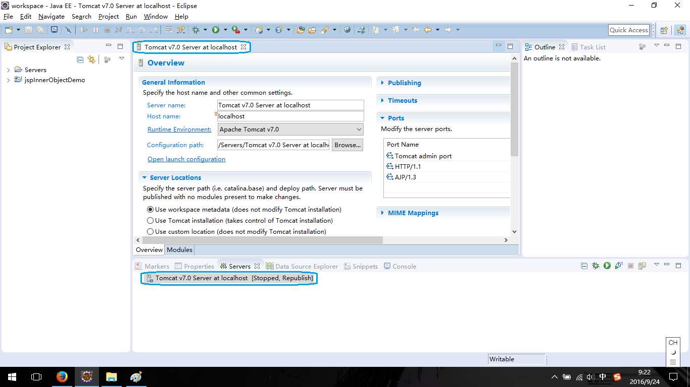The height and width of the screenshot is (387, 690).
Task: Open the Project menu
Action: 109,16
